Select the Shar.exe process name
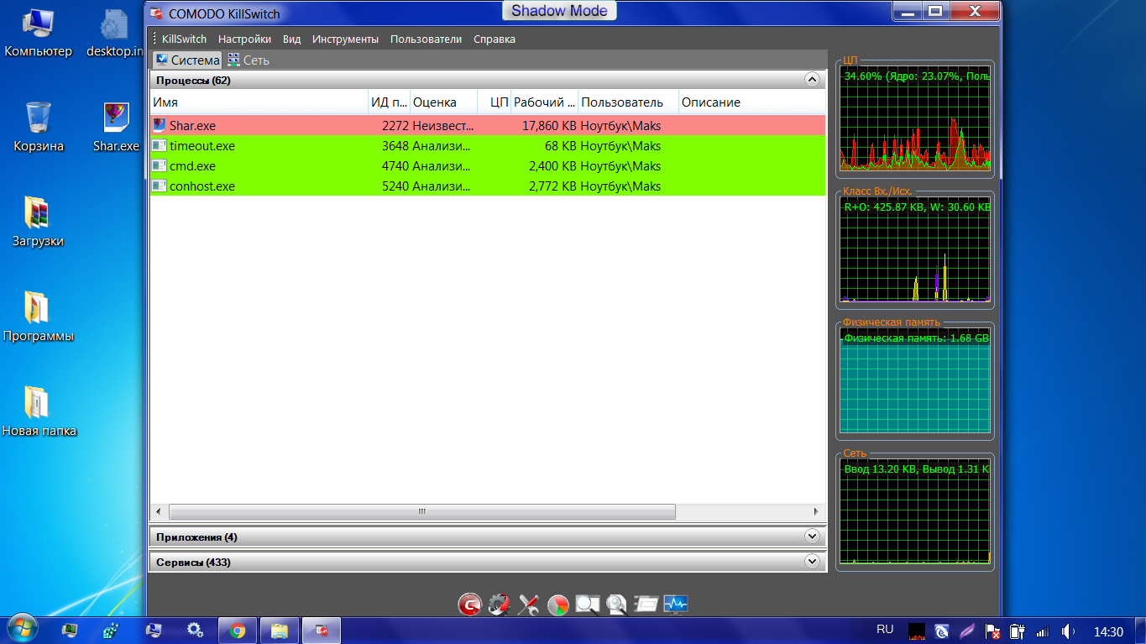 click(x=192, y=125)
